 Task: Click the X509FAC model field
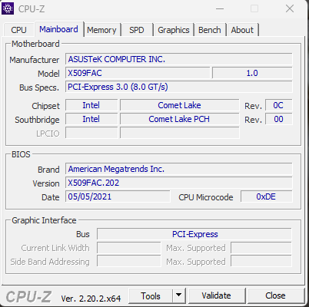click(x=138, y=73)
